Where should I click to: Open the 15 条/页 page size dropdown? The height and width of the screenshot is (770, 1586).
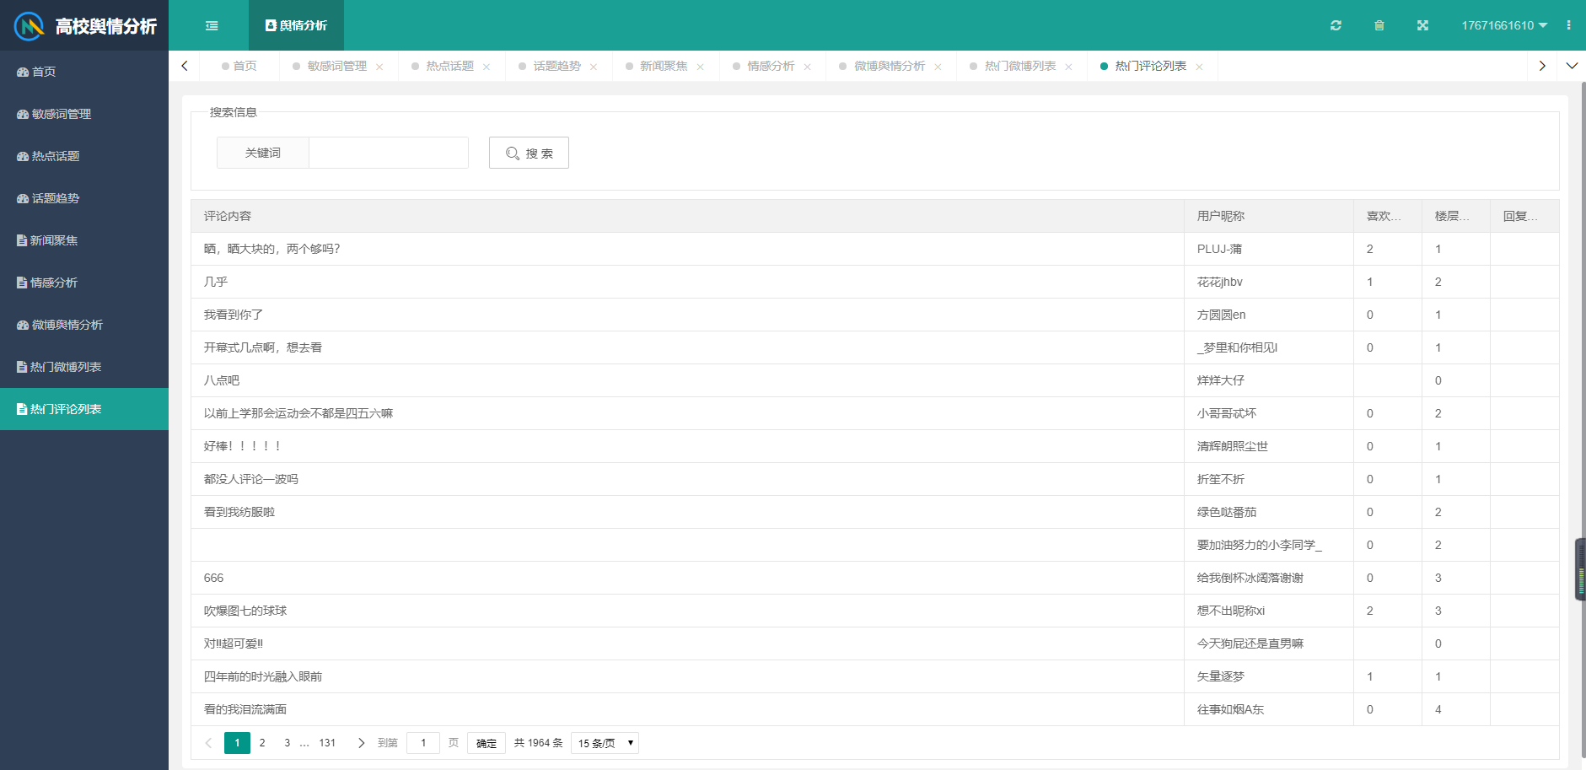point(605,743)
